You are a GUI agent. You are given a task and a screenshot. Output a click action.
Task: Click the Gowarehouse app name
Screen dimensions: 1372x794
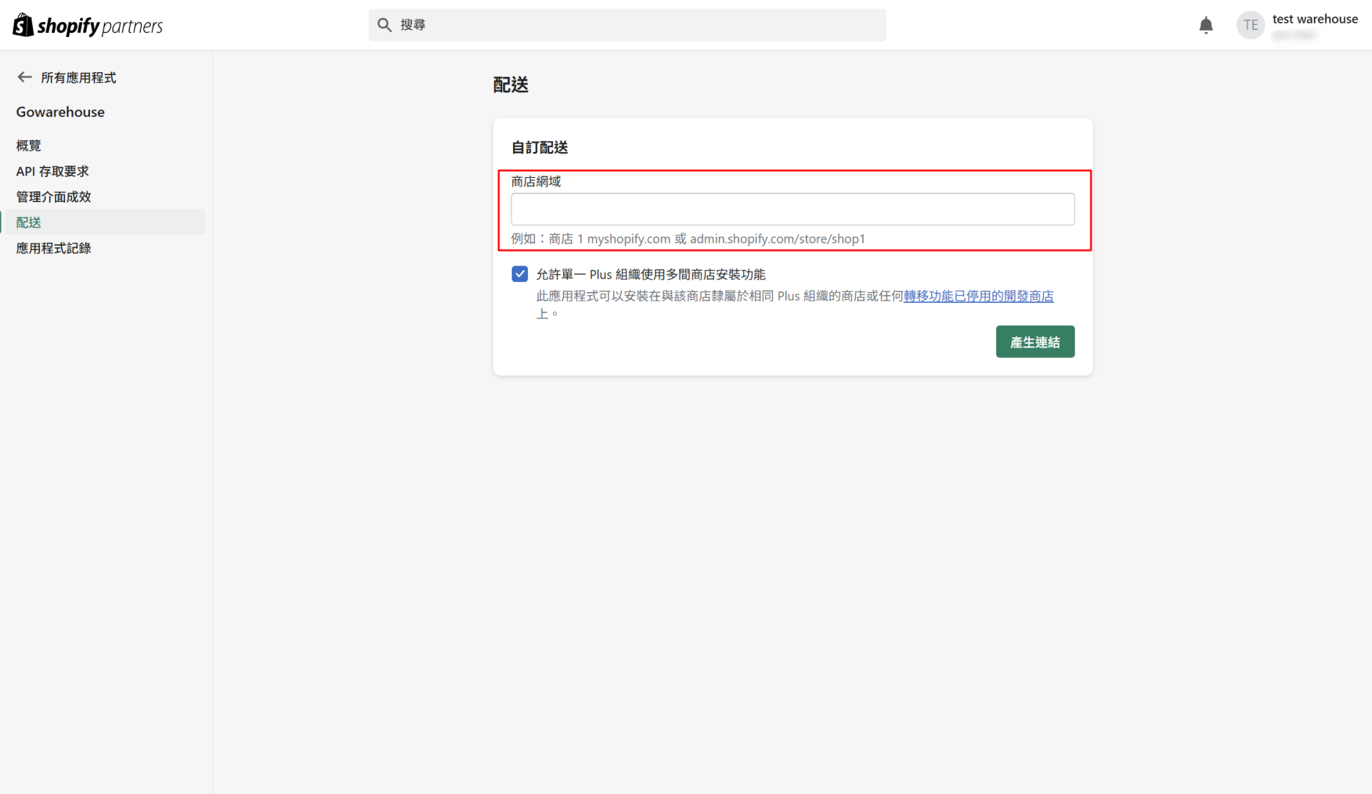point(60,112)
